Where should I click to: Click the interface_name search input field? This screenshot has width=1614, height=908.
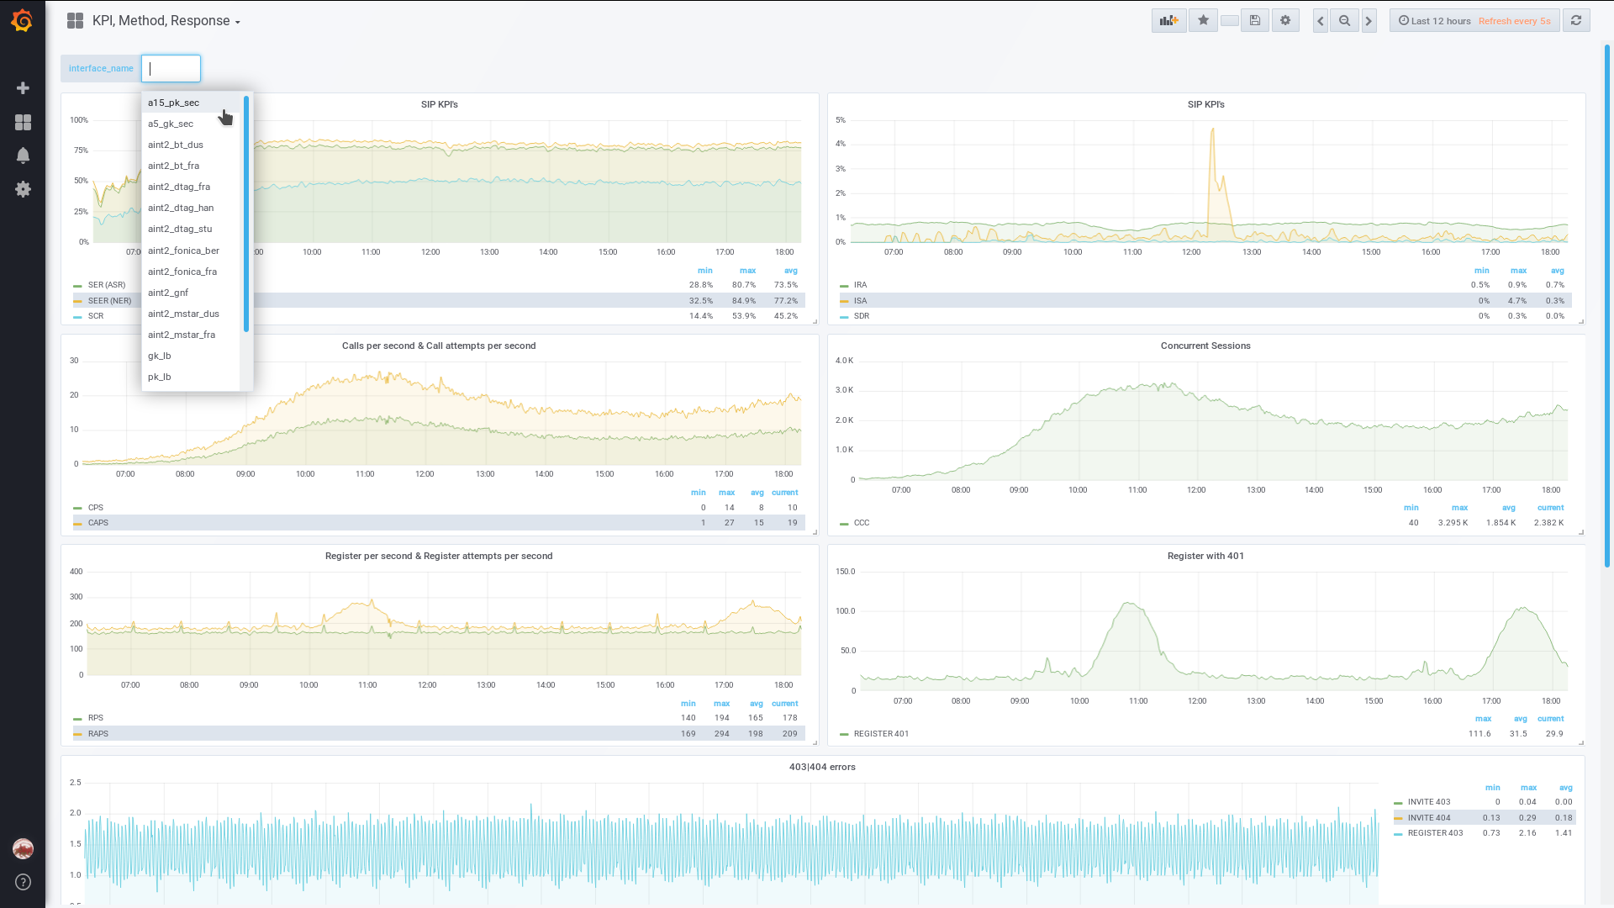tap(171, 69)
